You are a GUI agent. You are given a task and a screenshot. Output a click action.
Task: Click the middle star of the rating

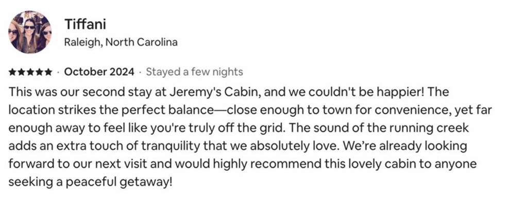[30, 72]
